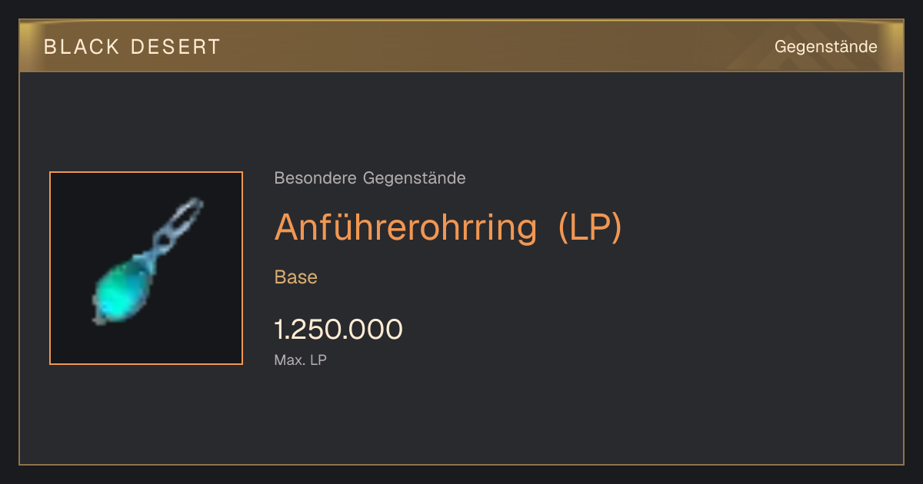The width and height of the screenshot is (923, 484).
Task: Click the (LP) suffix of the item title
Action: coord(590,227)
